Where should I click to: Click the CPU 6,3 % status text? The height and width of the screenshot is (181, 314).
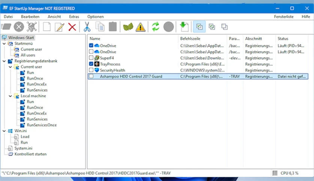point(289,173)
